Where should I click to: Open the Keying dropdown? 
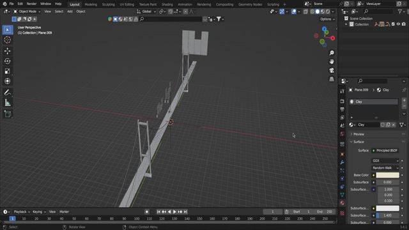coord(39,212)
